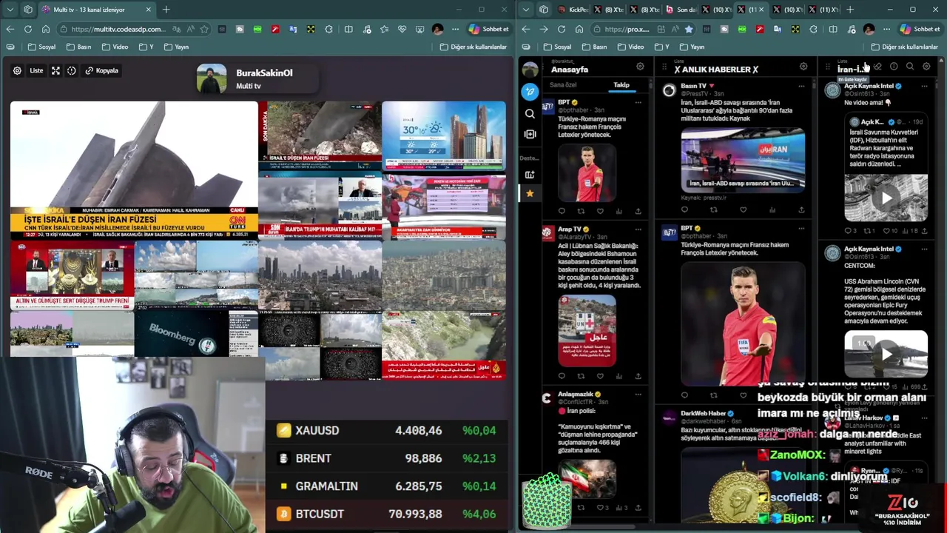
Task: Like the Basın TV post
Action: 743,209
